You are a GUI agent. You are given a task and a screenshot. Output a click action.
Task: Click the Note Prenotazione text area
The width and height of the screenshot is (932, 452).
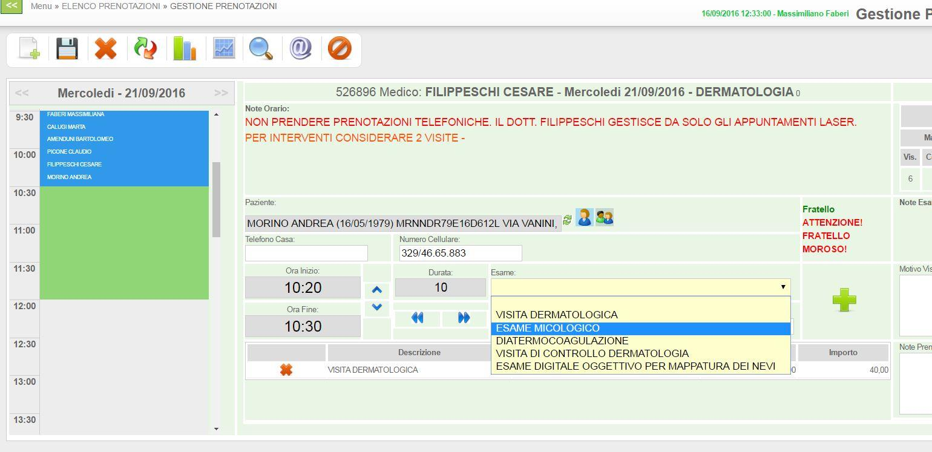(916, 384)
